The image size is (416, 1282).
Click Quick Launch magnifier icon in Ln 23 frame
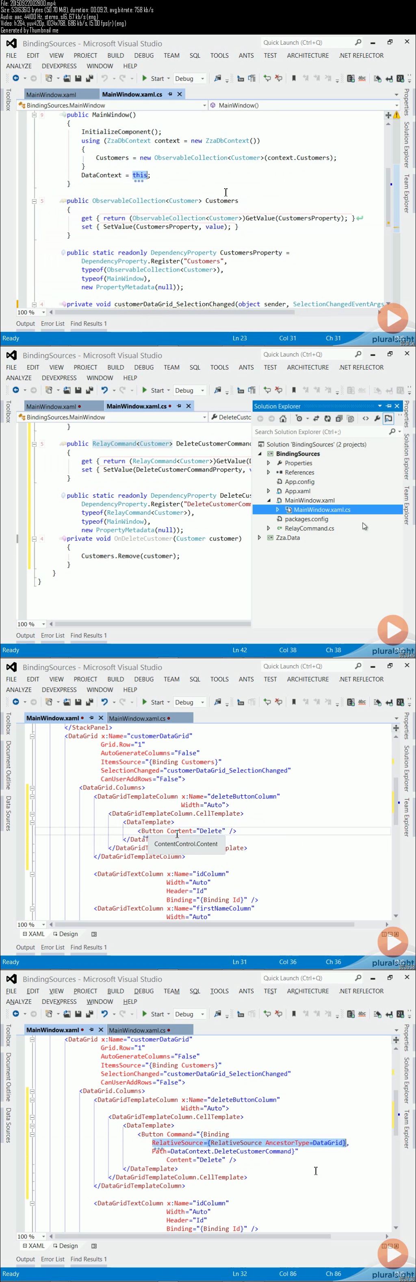tap(358, 42)
